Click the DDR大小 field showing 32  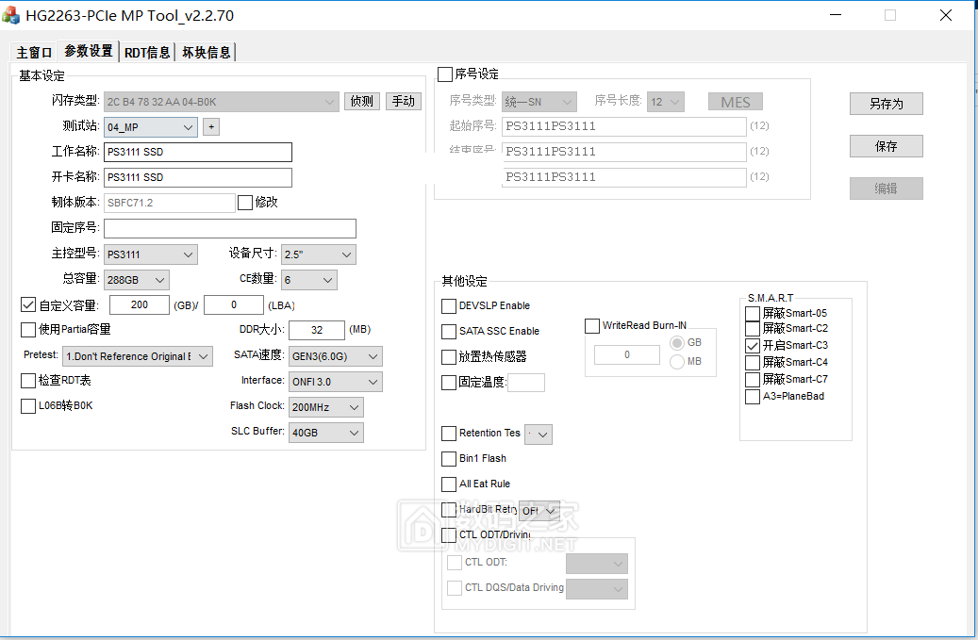[x=316, y=330]
